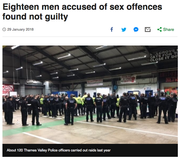Share article via Facebook icon
180x159 pixels.
pyautogui.click(x=112, y=30)
